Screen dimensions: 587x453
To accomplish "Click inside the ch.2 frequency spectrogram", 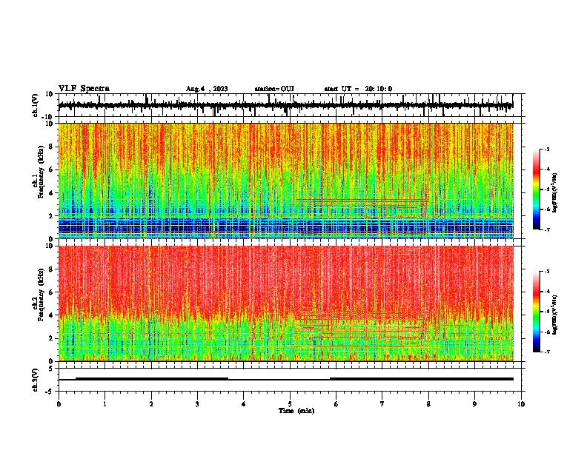I will [x=286, y=303].
